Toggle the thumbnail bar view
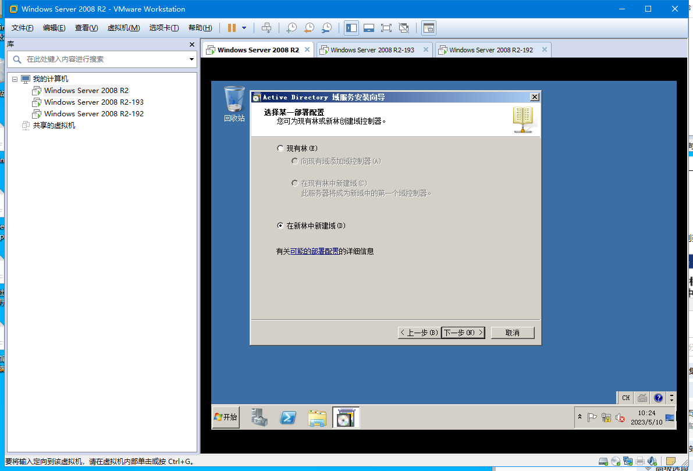Viewport: 693px width, 471px height. 368,28
